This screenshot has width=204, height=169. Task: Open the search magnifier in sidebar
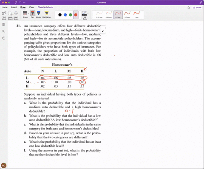coord(4,31)
